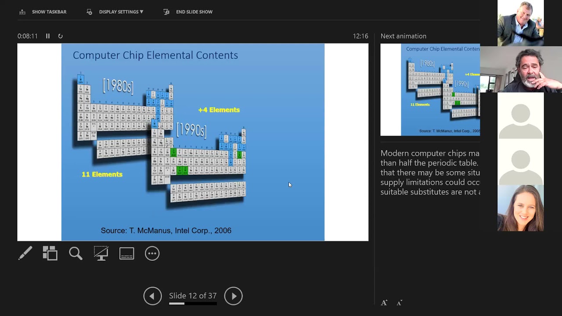Click the 'Source: T. McManus, Intel Corp., 2006' text
Viewport: 562px width, 316px height.
pyautogui.click(x=166, y=230)
